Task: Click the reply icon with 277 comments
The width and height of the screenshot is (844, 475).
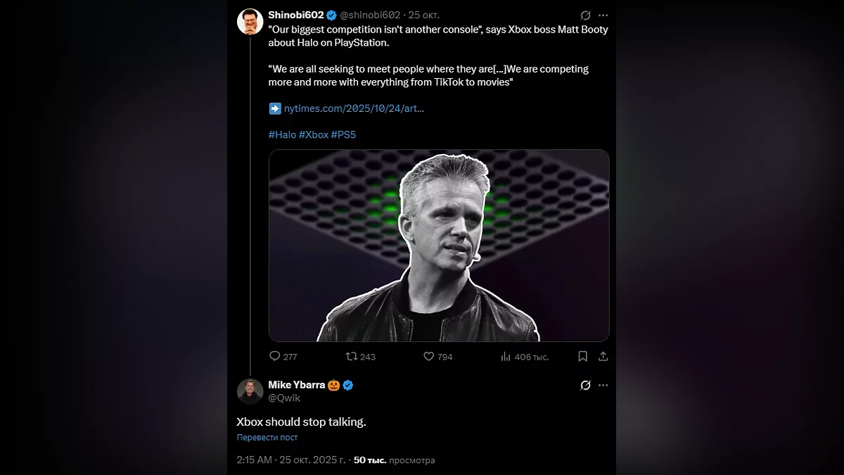Action: pyautogui.click(x=275, y=357)
